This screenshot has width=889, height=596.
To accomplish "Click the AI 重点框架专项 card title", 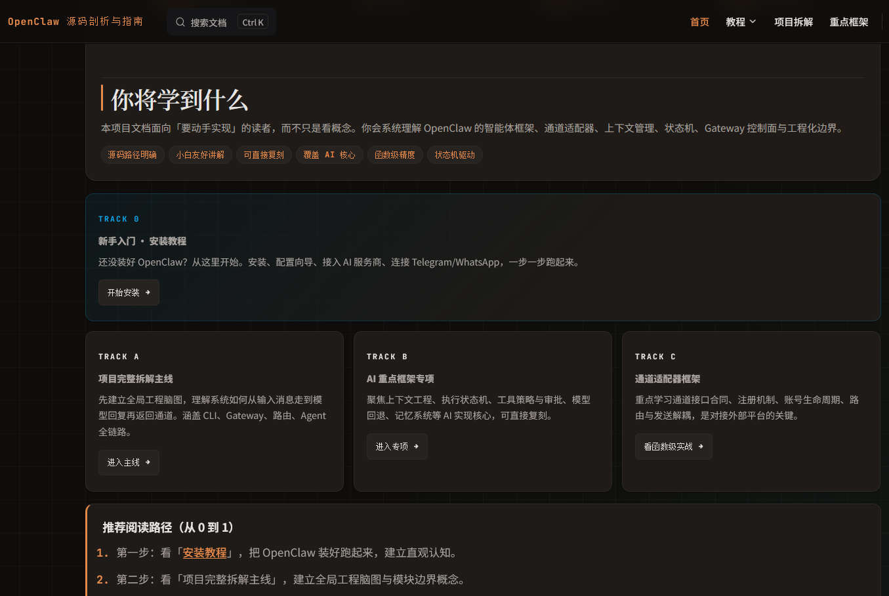I will pyautogui.click(x=400, y=379).
